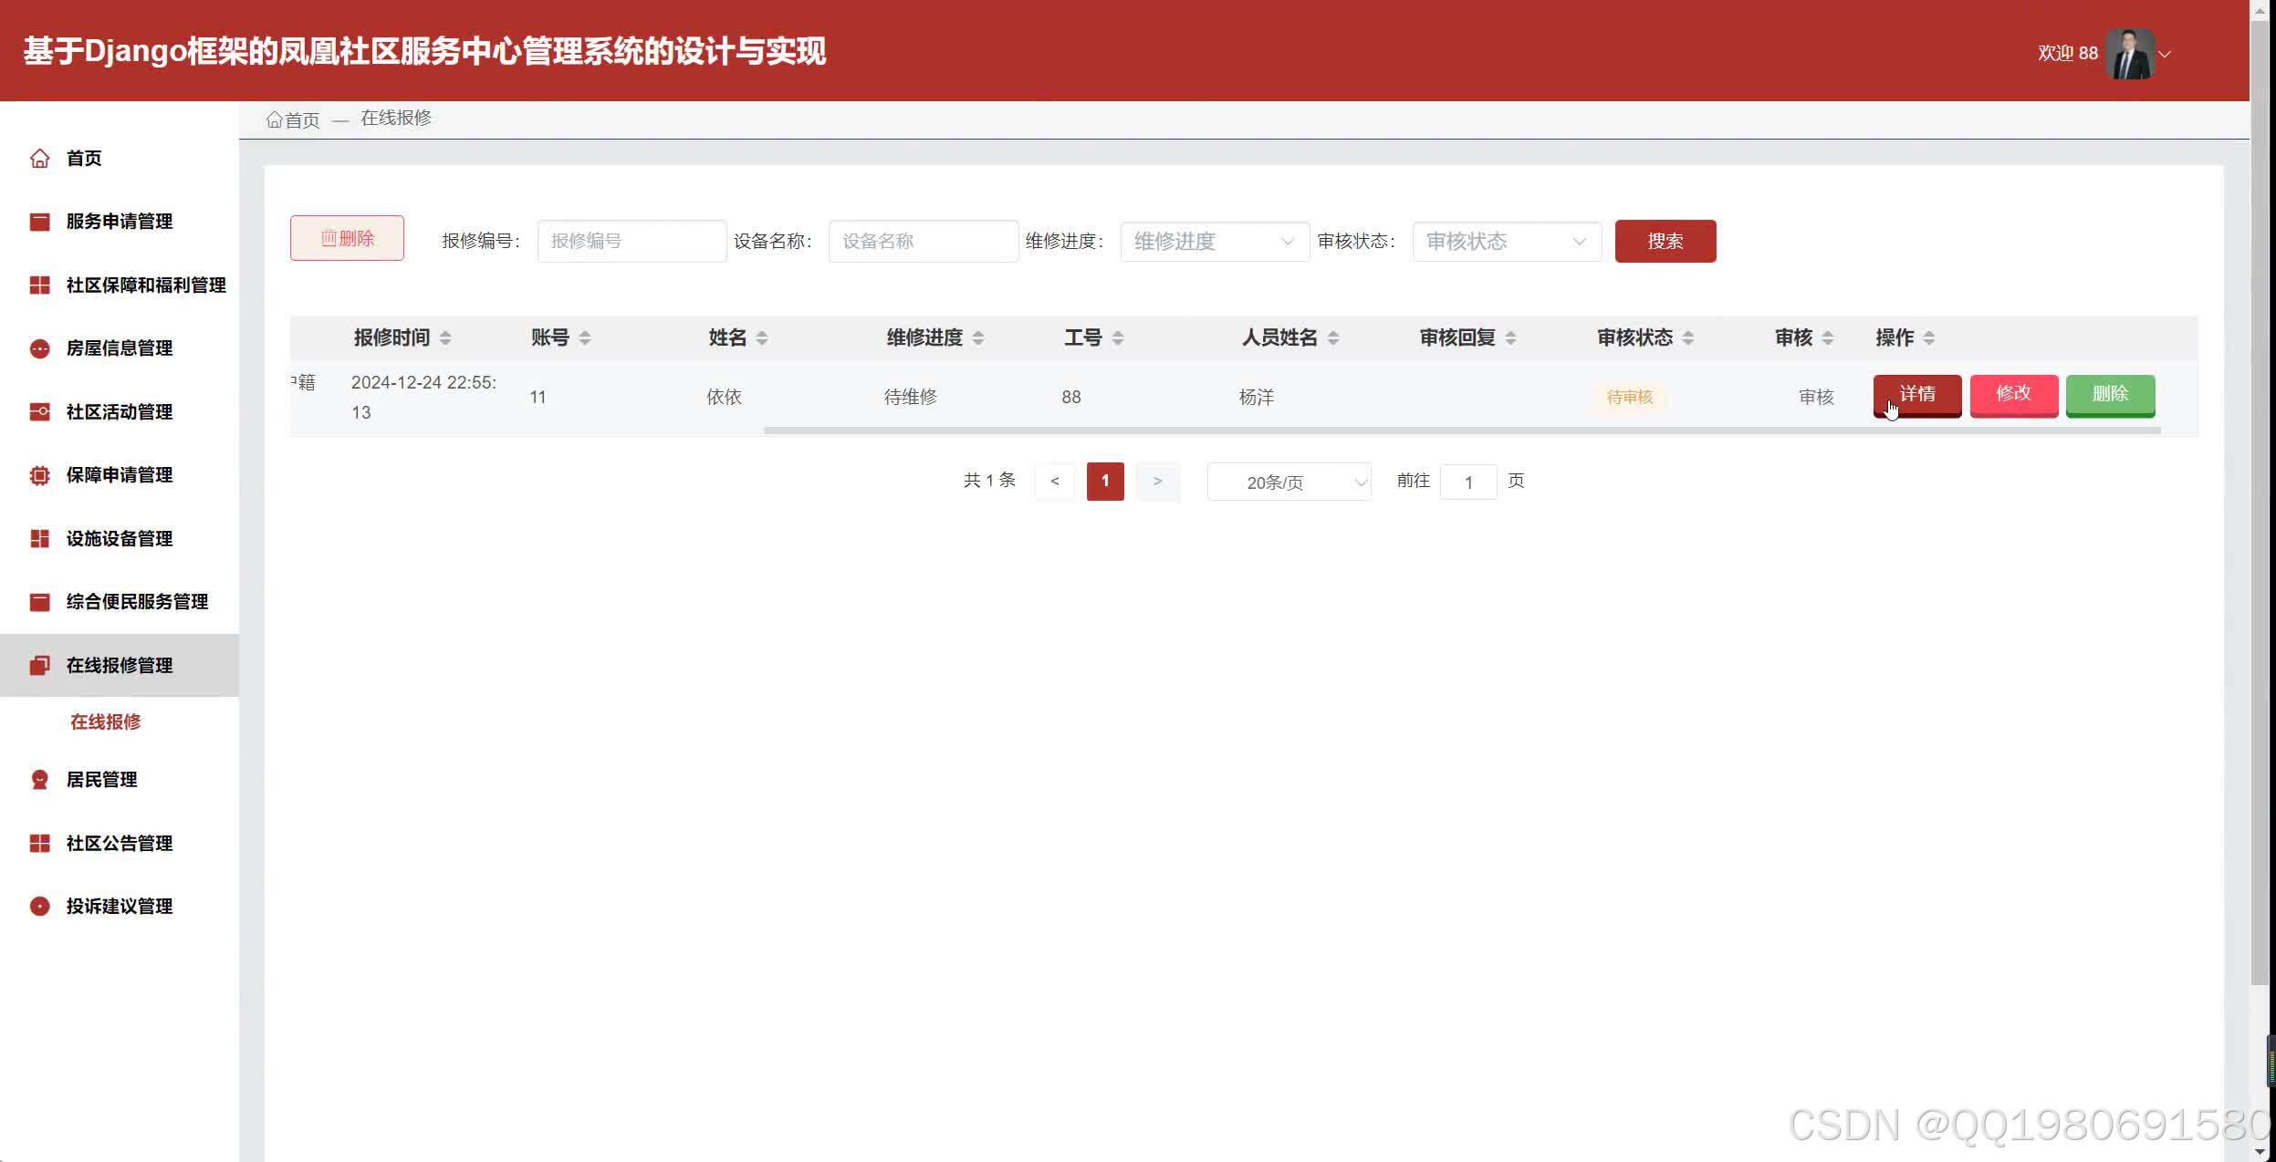
Task: Click the 社区活动管理 sidebar icon
Action: (x=39, y=412)
